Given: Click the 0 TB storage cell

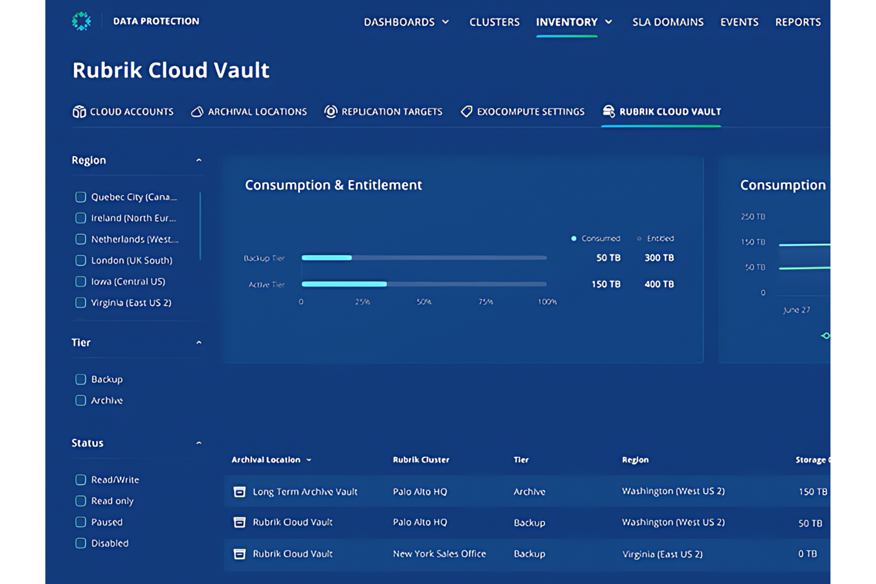Looking at the screenshot, I should point(807,554).
